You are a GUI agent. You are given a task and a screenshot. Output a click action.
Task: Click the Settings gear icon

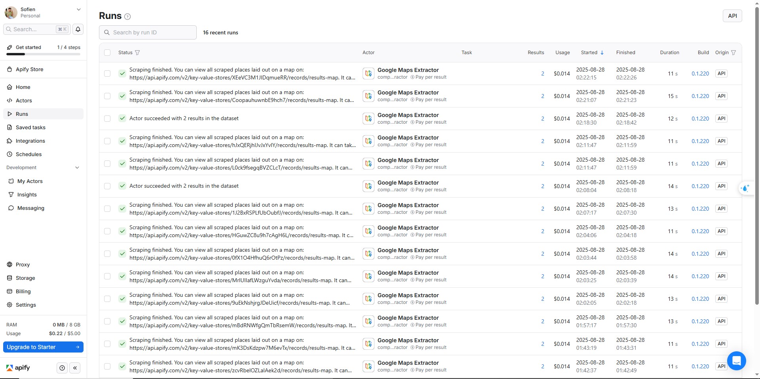pyautogui.click(x=9, y=305)
